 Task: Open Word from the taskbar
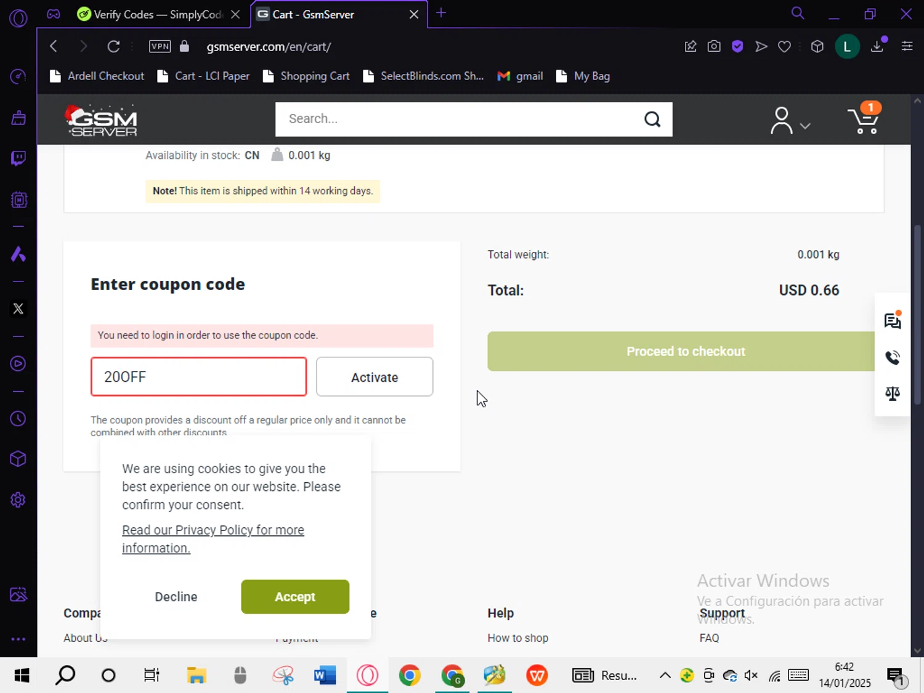tap(325, 676)
